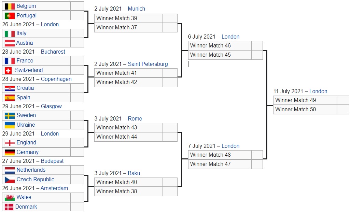
Task: Follow the Saint Petersburg venue link
Action: tap(148, 64)
